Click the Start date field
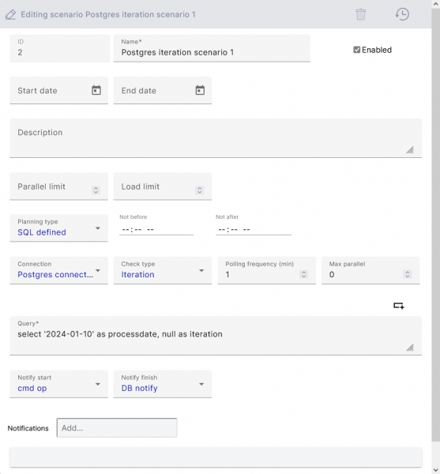This screenshot has height=474, width=440. 59,90
